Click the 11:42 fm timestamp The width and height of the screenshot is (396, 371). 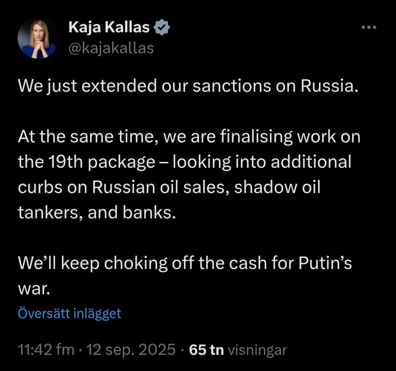[x=46, y=350]
